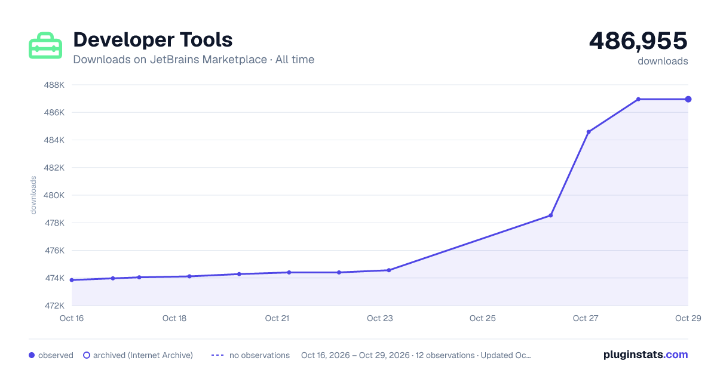The height and width of the screenshot is (376, 717).
Task: Click the 'no observations' dashed legend entry
Action: pos(250,355)
